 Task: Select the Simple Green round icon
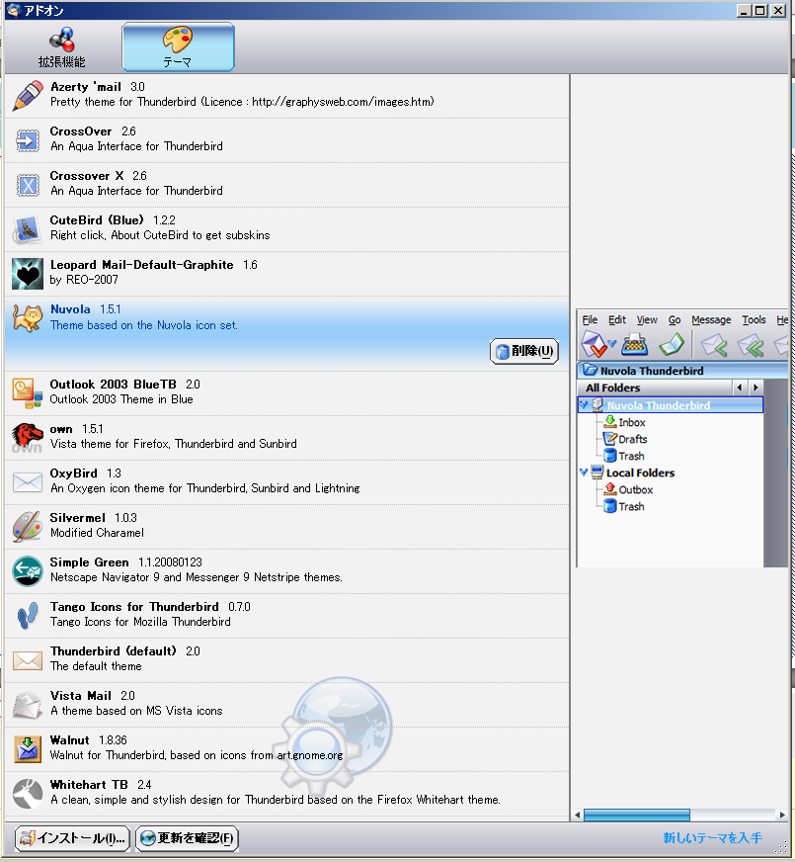pos(28,571)
